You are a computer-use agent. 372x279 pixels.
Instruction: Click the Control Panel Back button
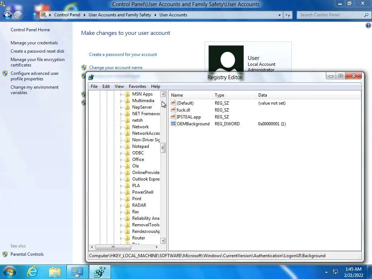[x=7, y=15]
